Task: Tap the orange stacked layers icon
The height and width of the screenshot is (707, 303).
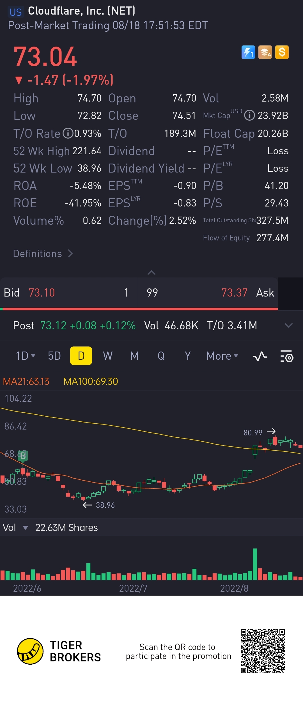Action: point(265,52)
